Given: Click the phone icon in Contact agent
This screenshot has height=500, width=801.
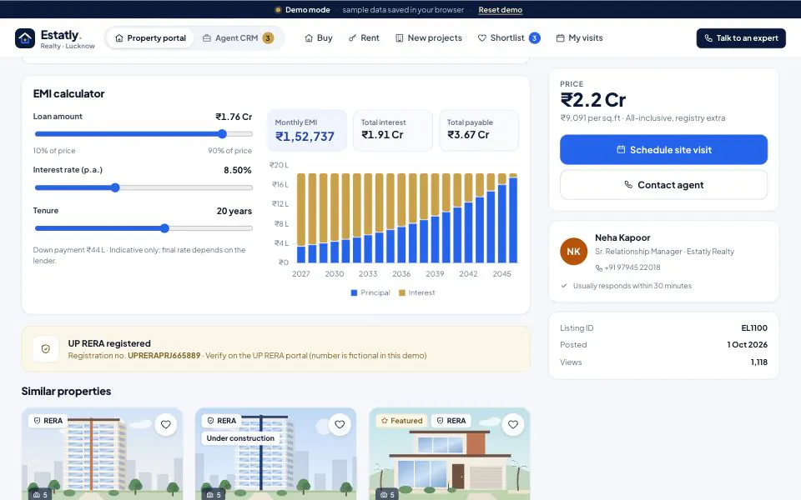Looking at the screenshot, I should pyautogui.click(x=628, y=185).
